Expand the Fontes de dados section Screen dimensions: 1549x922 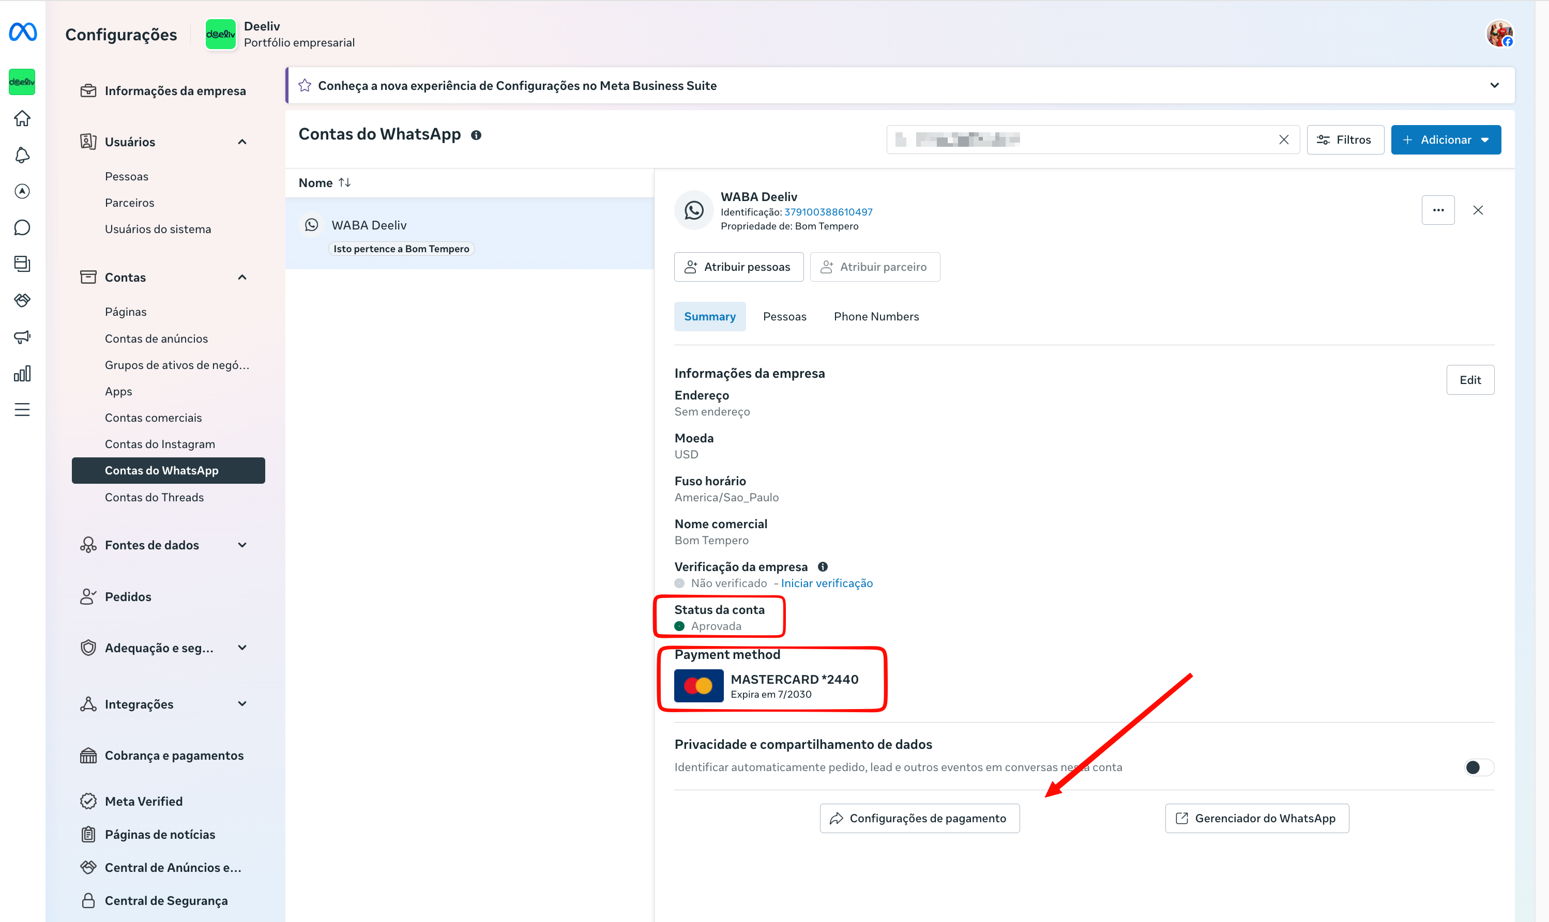click(x=242, y=545)
